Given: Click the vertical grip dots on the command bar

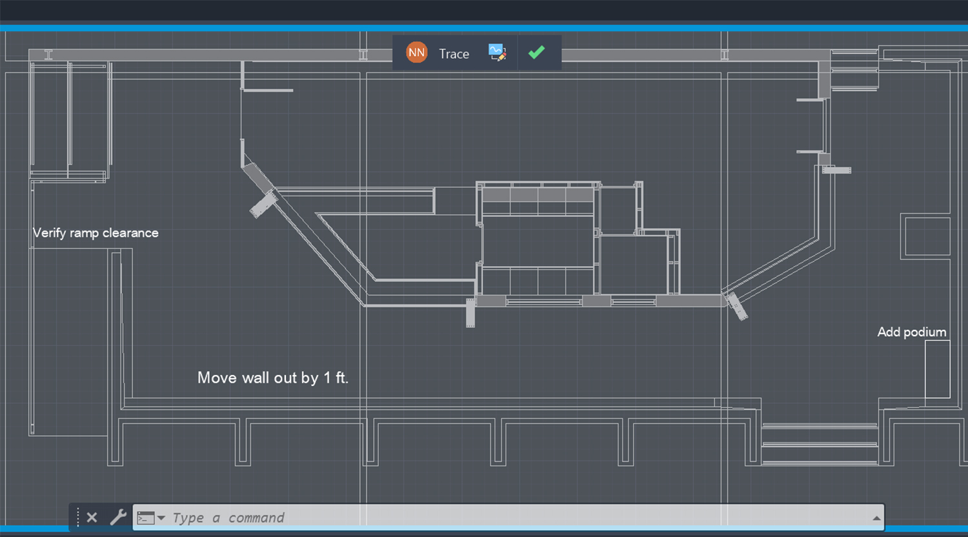Looking at the screenshot, I should pos(77,517).
